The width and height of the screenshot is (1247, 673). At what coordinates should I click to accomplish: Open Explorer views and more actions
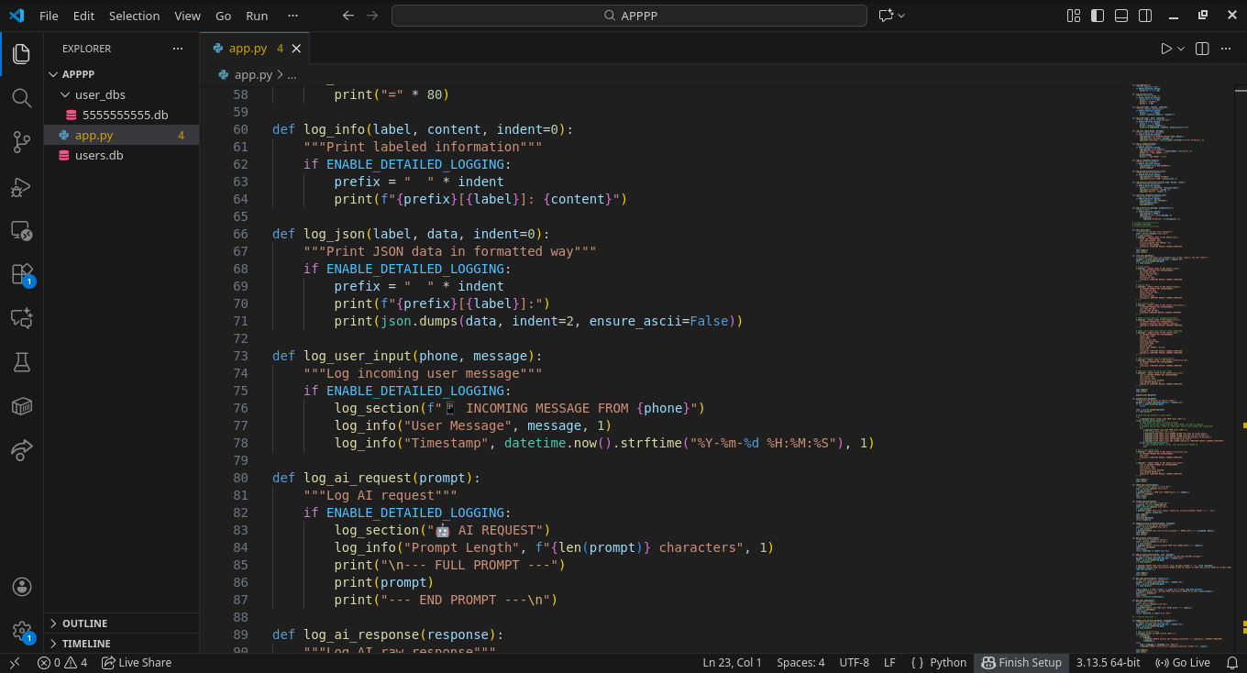click(x=178, y=49)
